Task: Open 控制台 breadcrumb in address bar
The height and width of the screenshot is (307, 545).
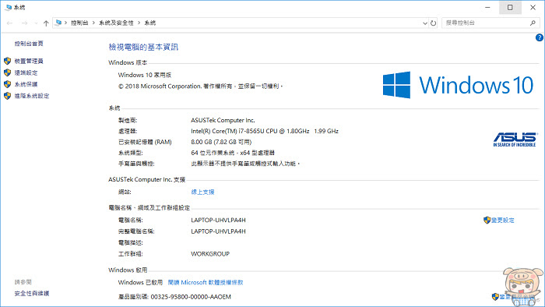Action: tap(79, 23)
